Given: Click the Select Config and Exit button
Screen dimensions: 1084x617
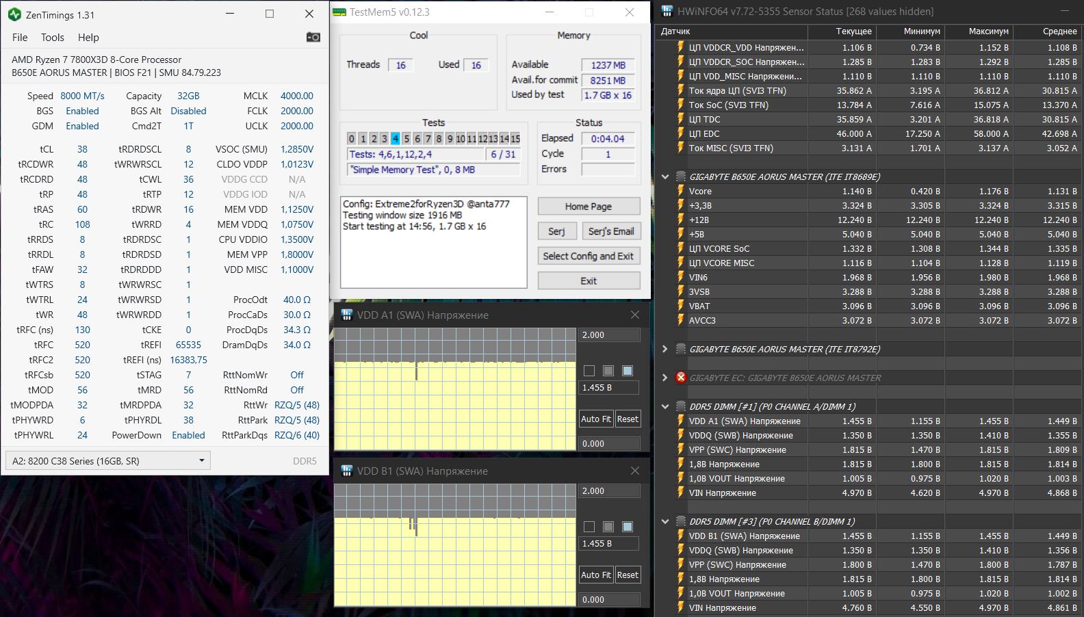Looking at the screenshot, I should tap(589, 256).
